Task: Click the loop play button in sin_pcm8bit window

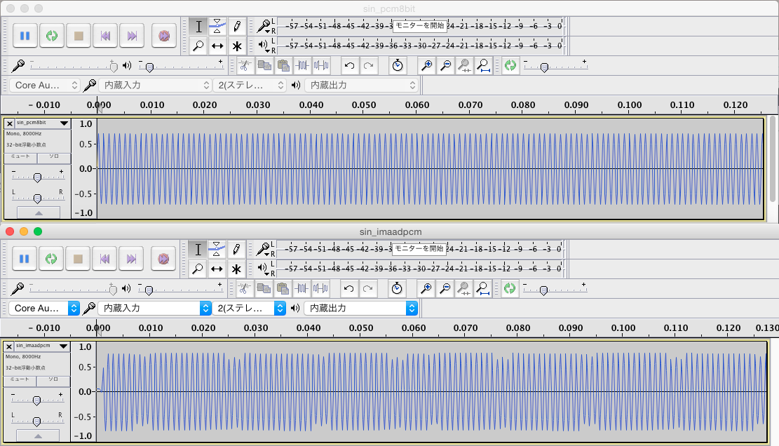Action: tap(52, 36)
